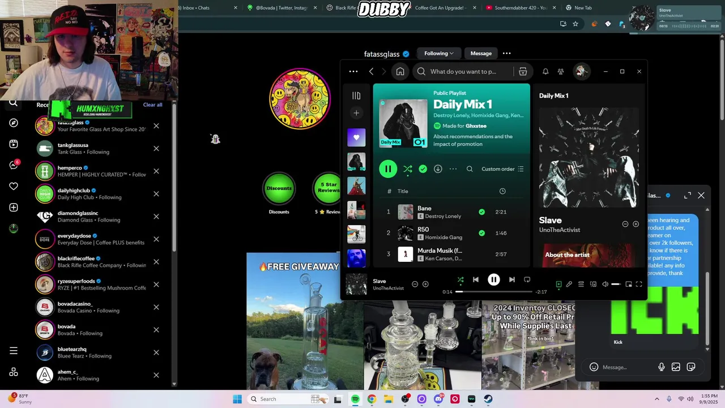Open Liked Songs in Spotify sidebar
This screenshot has height=408, width=725.
point(356,137)
